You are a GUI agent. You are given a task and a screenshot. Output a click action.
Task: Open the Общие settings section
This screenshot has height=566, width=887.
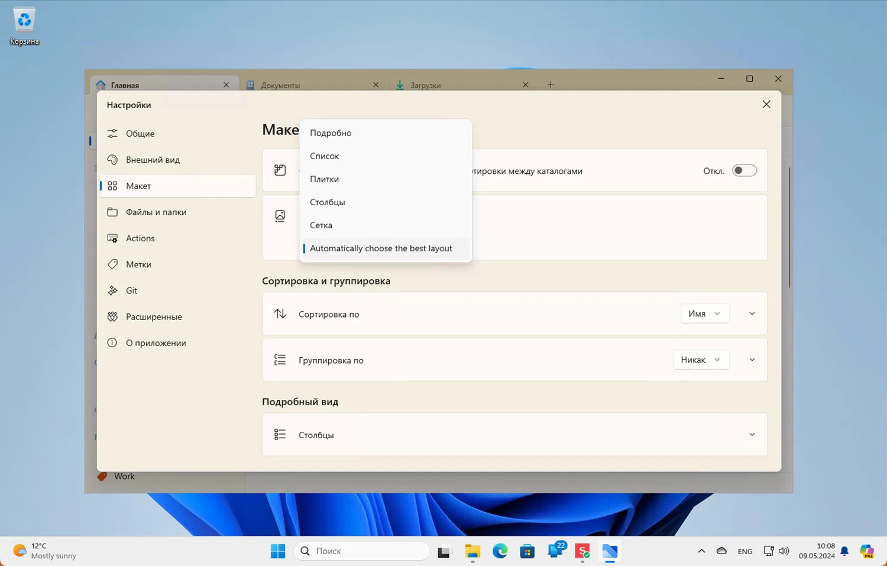[177, 134]
